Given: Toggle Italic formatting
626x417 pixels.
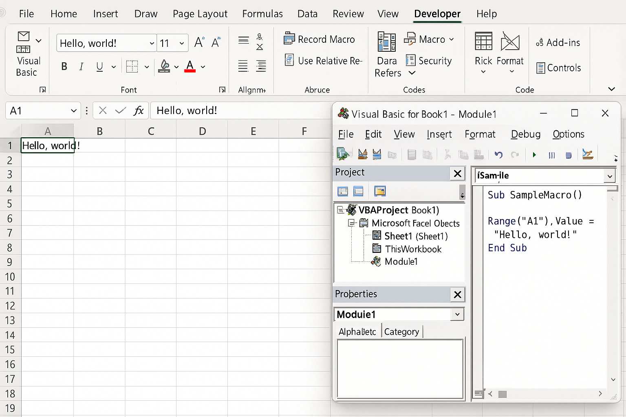Looking at the screenshot, I should click(82, 66).
